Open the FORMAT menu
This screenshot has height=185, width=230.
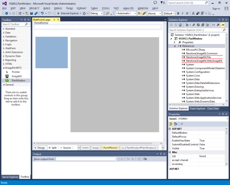click(x=82, y=8)
